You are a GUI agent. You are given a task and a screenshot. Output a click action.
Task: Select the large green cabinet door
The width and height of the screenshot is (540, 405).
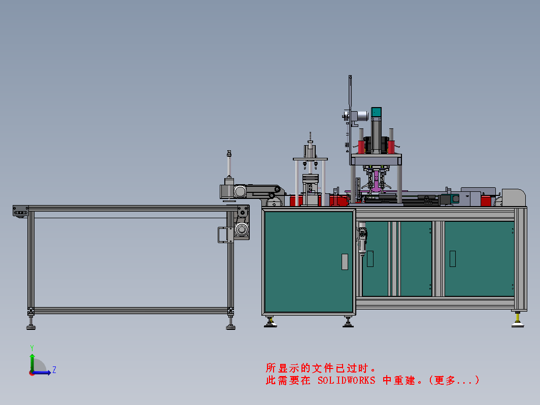click(309, 262)
